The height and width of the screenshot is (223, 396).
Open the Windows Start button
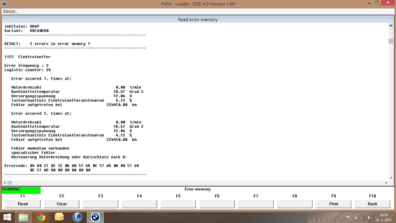click(7, 217)
